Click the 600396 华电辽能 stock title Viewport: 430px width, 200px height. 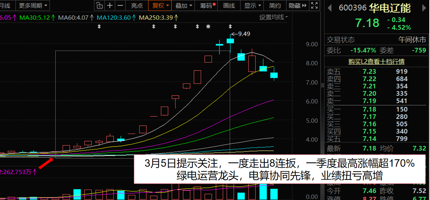point(374,8)
